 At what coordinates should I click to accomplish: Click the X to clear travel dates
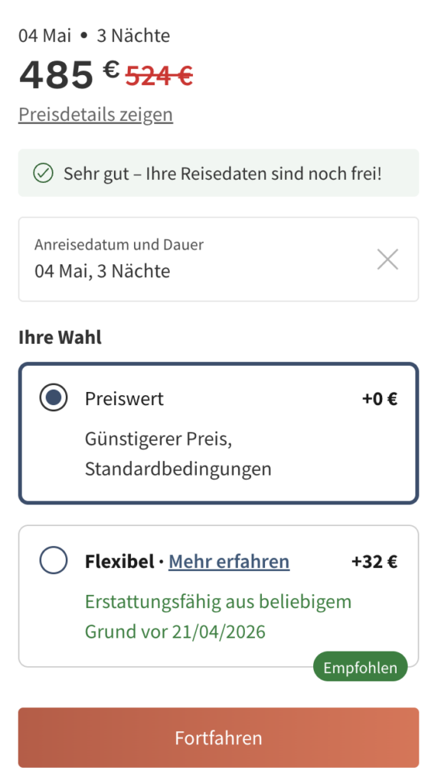point(387,260)
